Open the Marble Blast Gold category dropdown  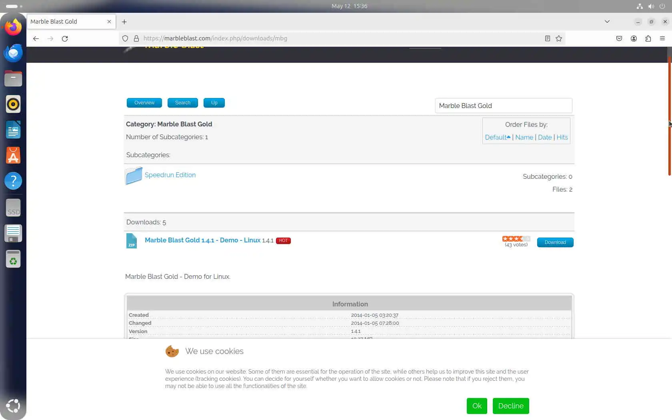point(504,106)
